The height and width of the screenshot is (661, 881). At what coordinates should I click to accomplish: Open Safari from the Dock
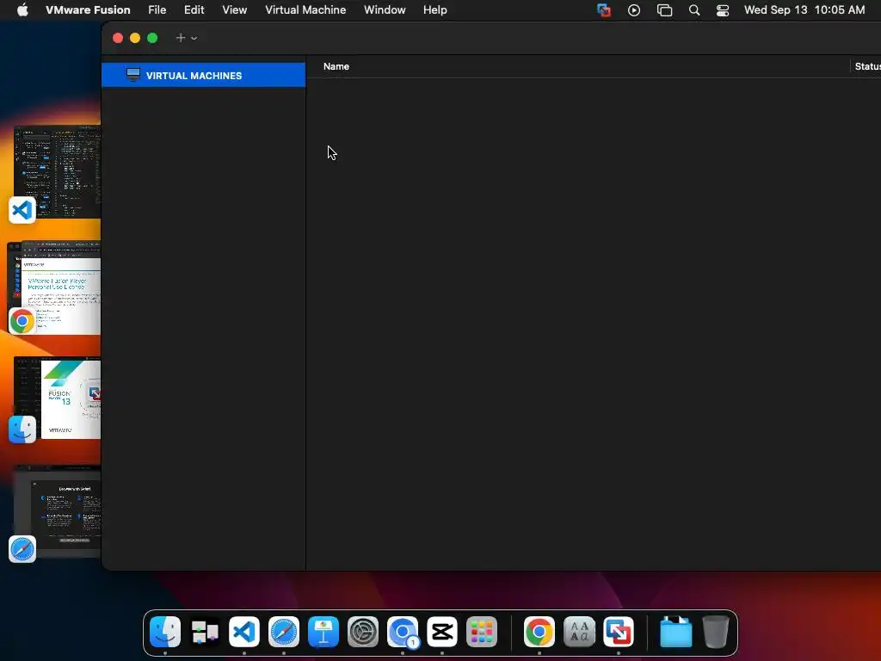(284, 632)
